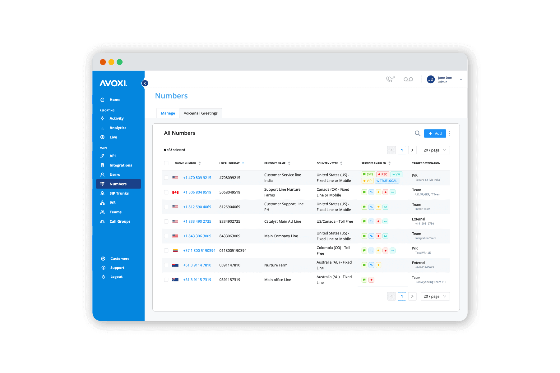This screenshot has width=560, height=373.
Task: Click the 'Conveyancing Team PH' destination text
Action: [430, 282]
